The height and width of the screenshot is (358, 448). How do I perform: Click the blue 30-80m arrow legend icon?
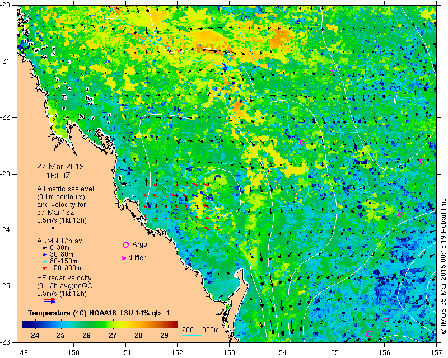tap(45, 255)
